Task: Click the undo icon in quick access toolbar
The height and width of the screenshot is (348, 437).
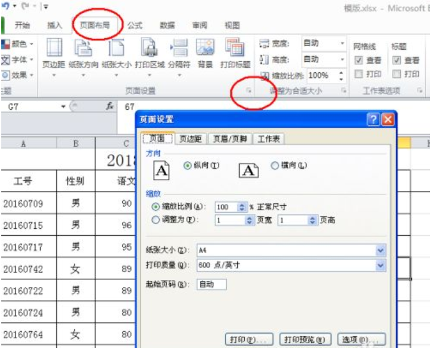Action: (x=6, y=6)
